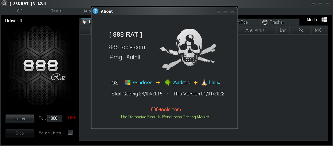Click the skull and crossbones image

pos(188,50)
